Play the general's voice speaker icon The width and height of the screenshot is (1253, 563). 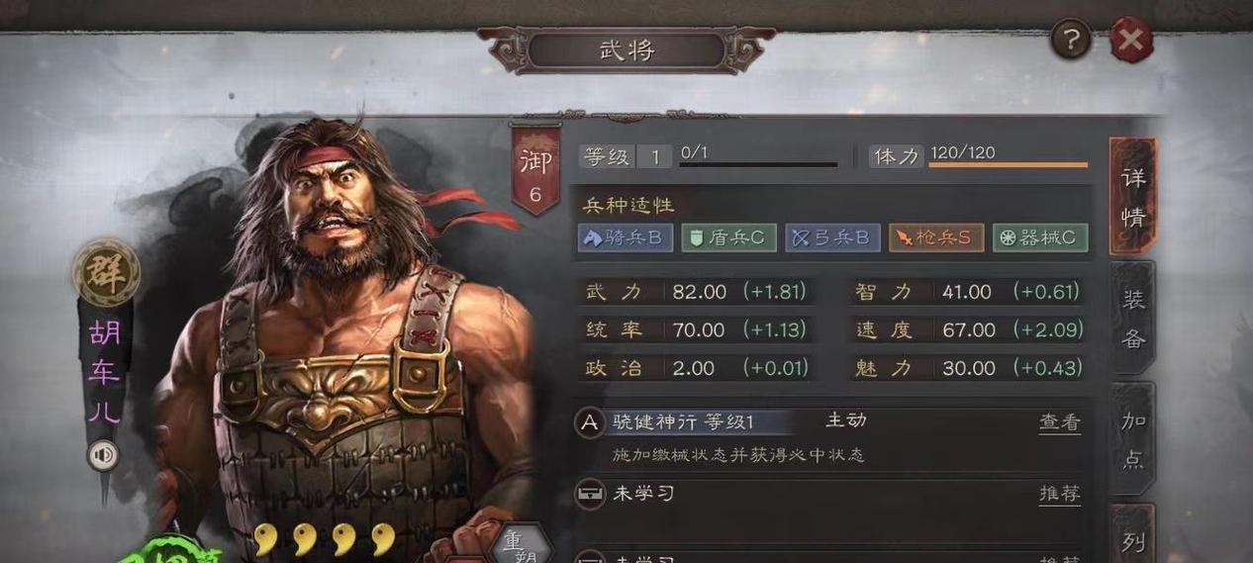point(103,455)
